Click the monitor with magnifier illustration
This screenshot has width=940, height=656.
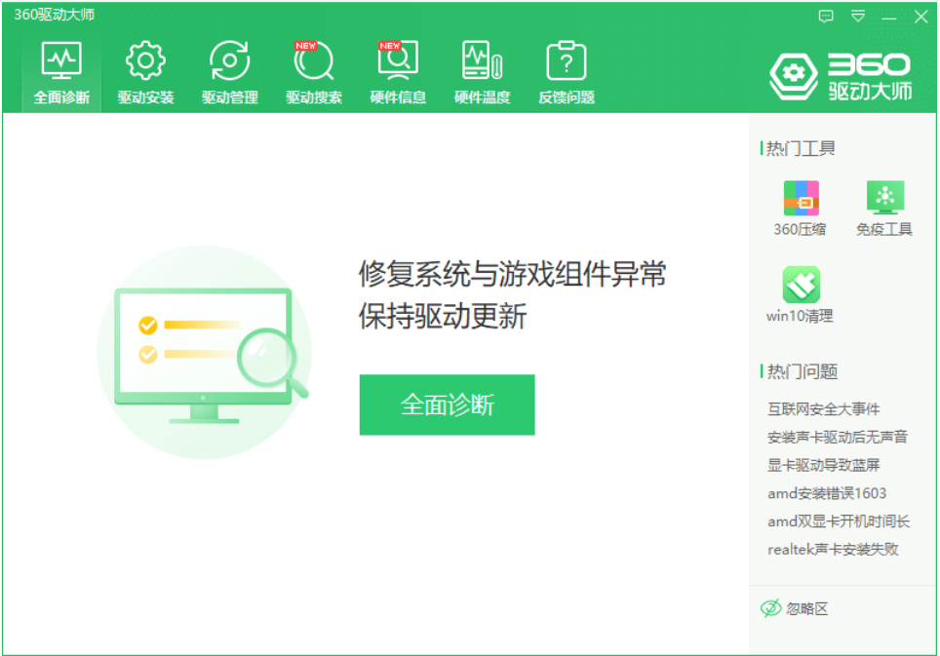(205, 352)
